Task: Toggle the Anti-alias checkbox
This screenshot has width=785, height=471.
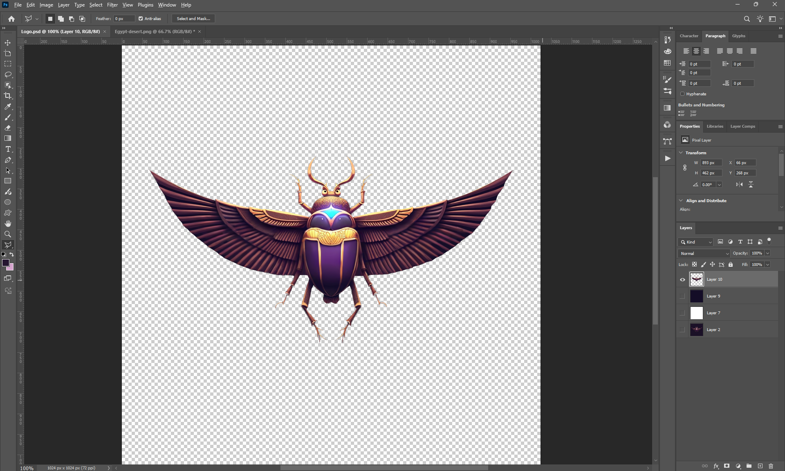Action: point(141,19)
